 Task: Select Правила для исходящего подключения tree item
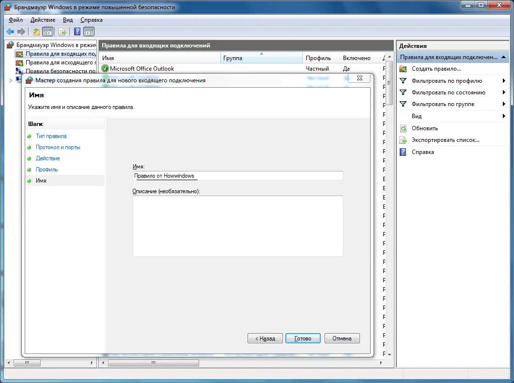(x=61, y=62)
